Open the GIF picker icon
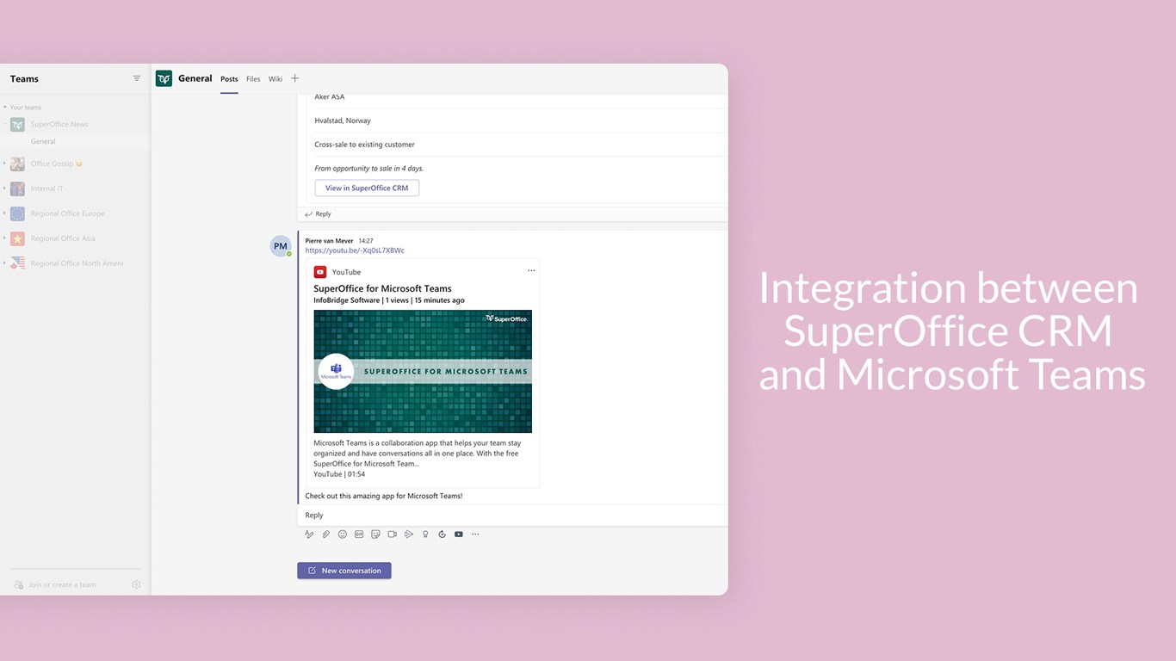This screenshot has width=1176, height=661. pos(359,534)
